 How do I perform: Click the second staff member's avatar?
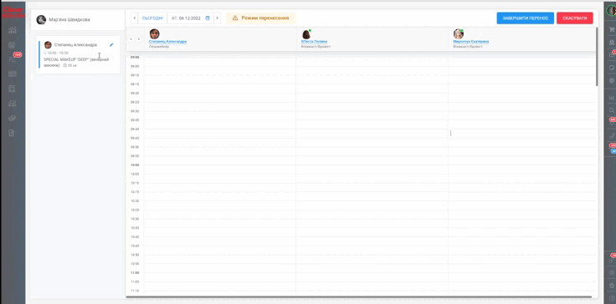pyautogui.click(x=306, y=33)
